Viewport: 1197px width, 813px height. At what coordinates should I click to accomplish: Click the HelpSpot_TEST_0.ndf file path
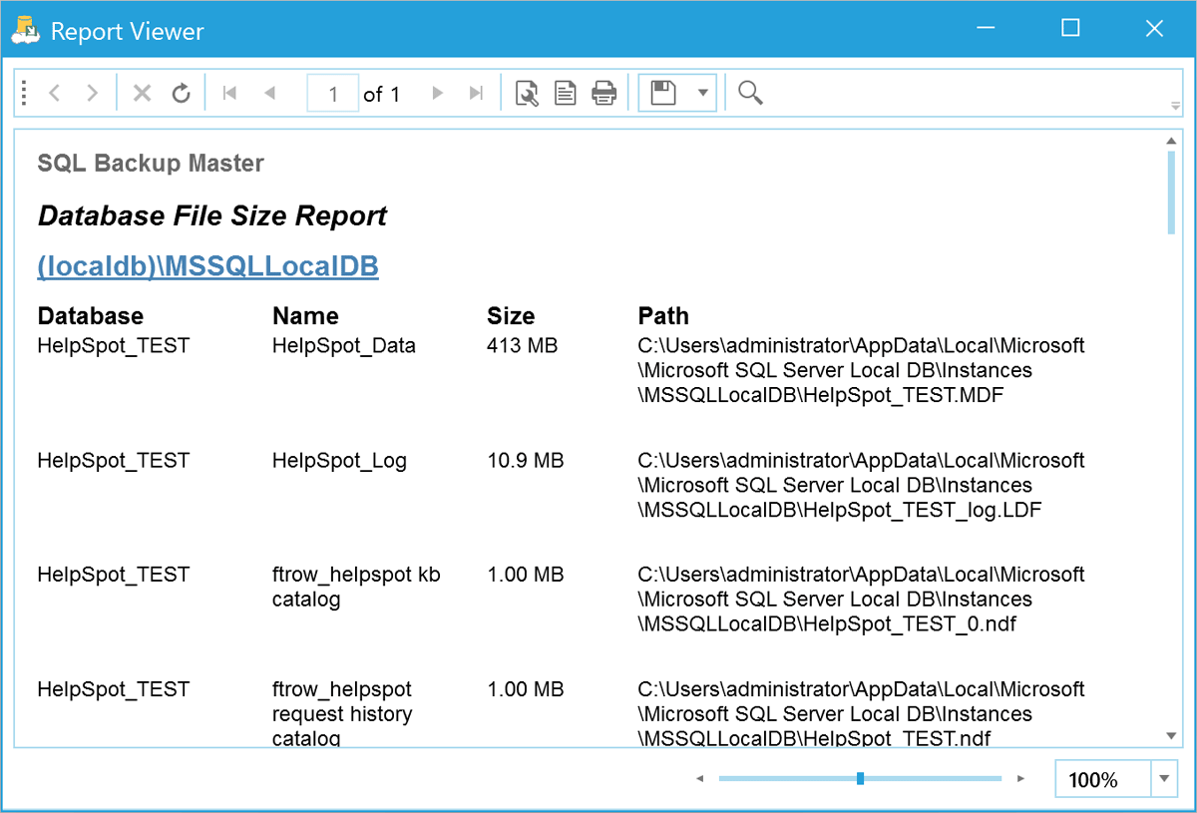click(x=862, y=600)
